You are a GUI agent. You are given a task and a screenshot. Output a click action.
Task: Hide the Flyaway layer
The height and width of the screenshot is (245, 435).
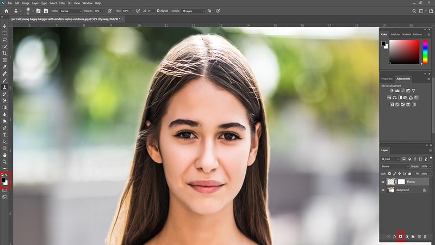383,182
